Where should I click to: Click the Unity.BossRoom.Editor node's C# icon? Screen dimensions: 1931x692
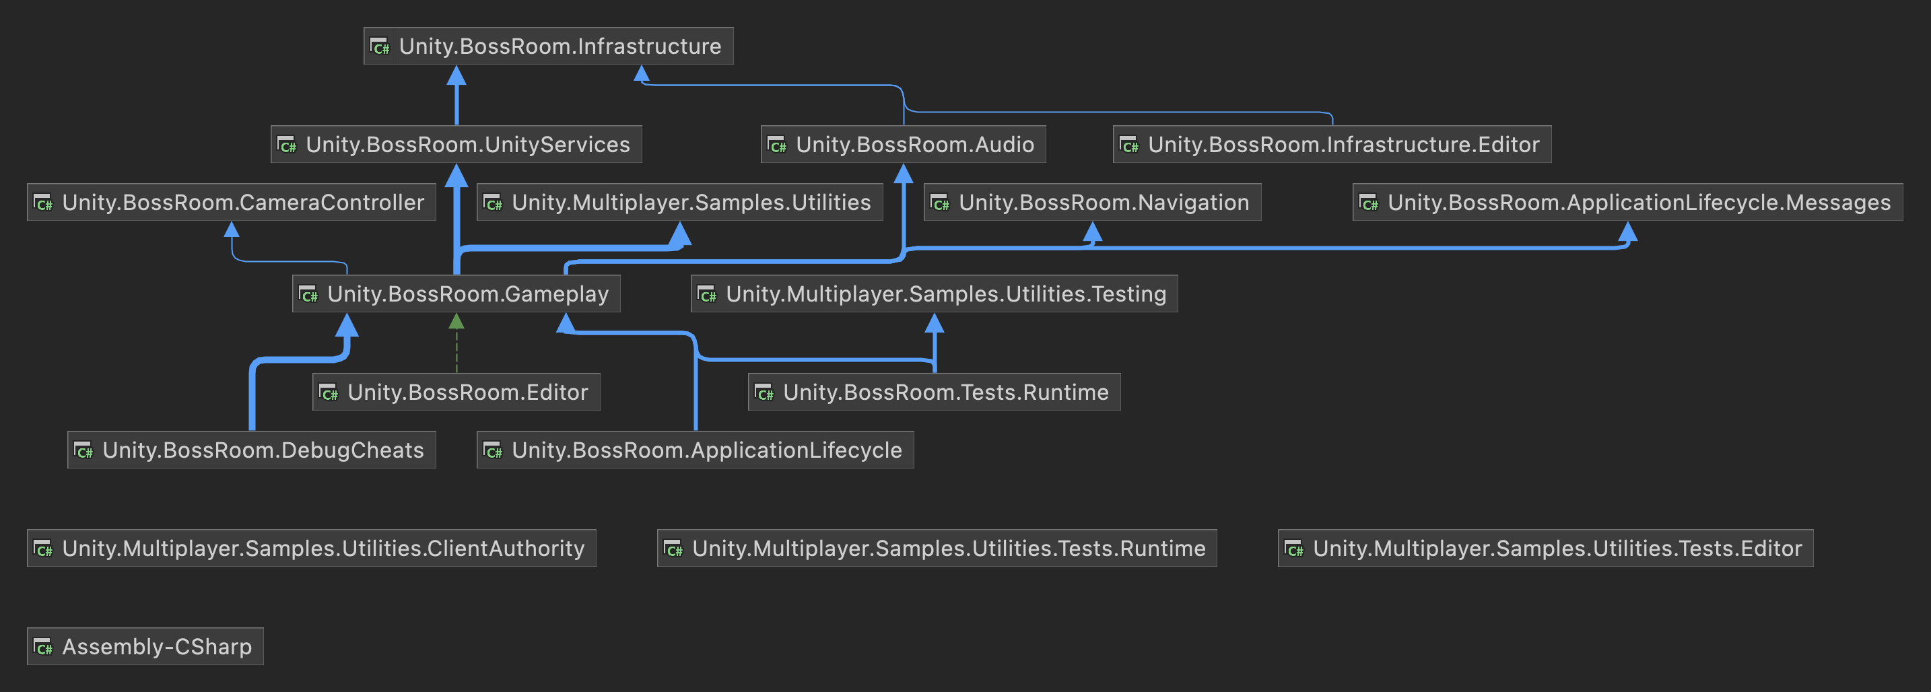pyautogui.click(x=329, y=393)
